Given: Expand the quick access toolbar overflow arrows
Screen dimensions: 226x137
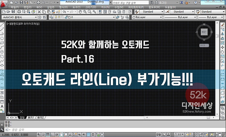Looking at the screenshot, I should tap(58, 2).
